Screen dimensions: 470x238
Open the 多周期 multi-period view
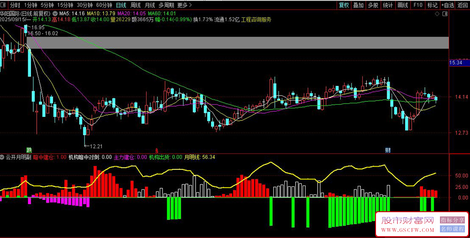click(166, 5)
